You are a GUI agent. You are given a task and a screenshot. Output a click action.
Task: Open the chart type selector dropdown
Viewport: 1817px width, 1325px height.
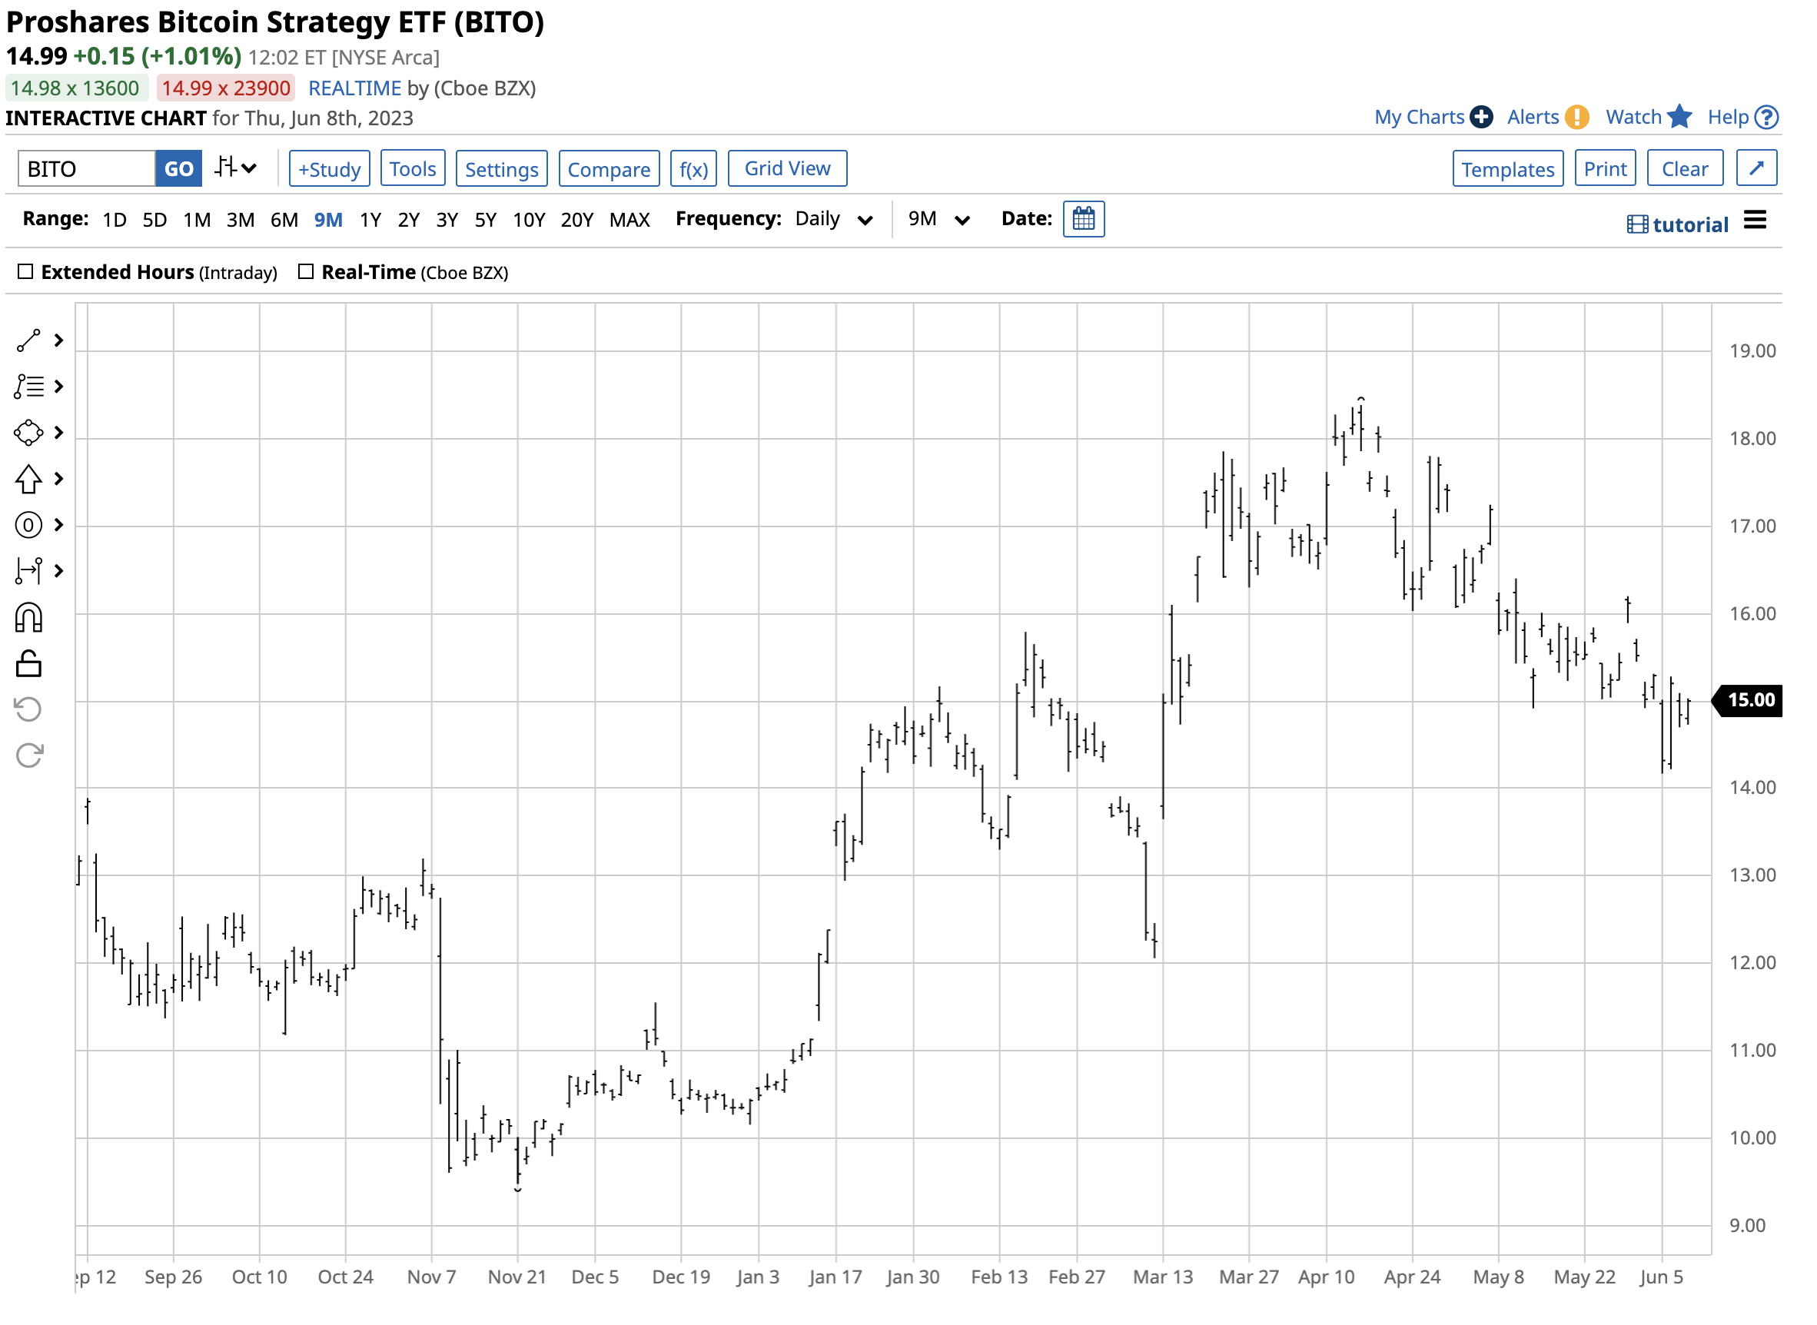pos(235,168)
